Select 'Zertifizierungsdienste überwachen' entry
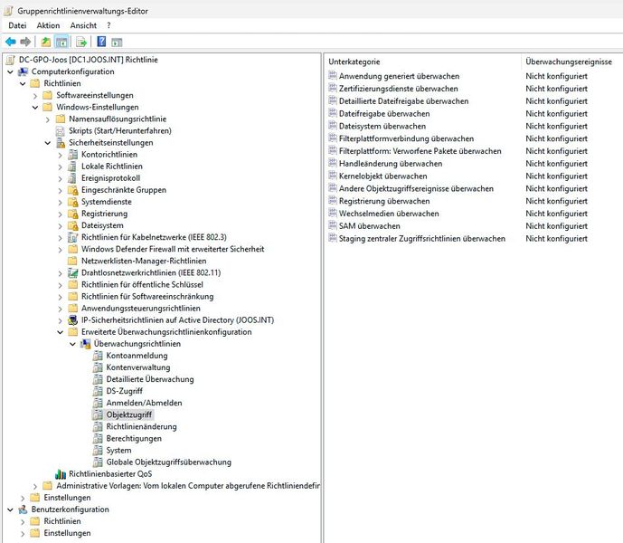The image size is (623, 543). [x=398, y=89]
